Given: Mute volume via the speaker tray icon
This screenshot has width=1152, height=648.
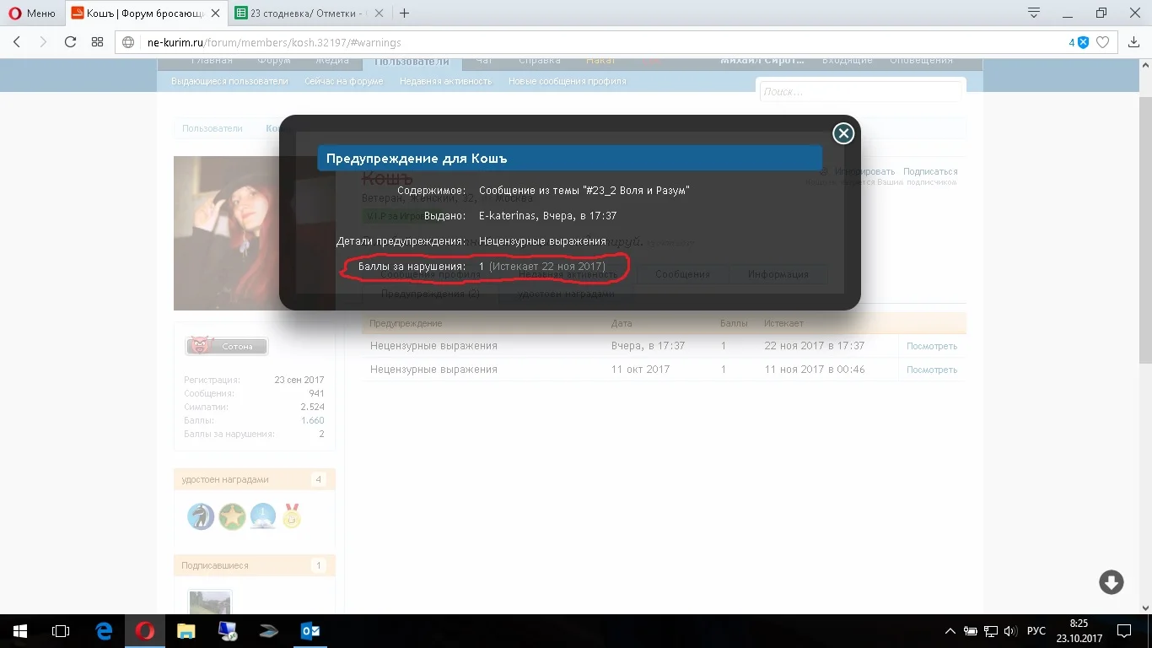Looking at the screenshot, I should click(x=1009, y=630).
